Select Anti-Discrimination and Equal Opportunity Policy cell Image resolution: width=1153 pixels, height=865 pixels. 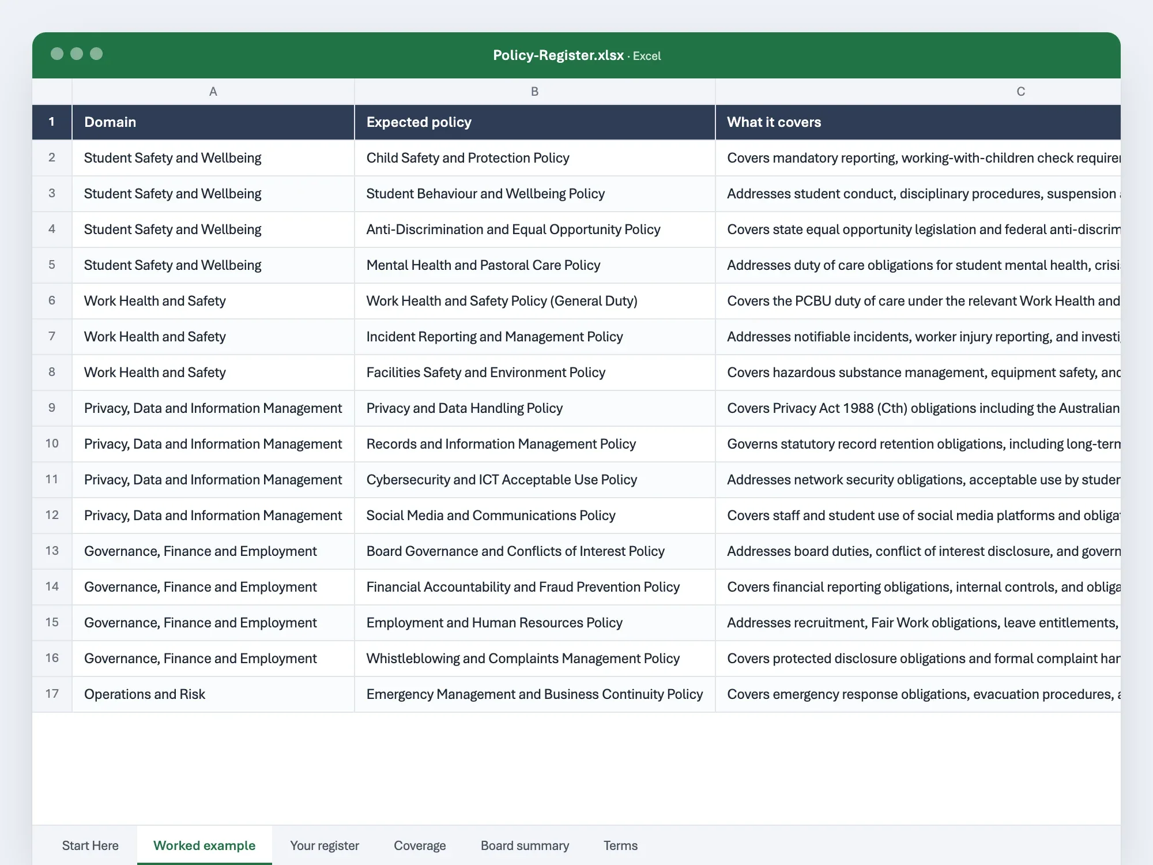click(x=535, y=229)
